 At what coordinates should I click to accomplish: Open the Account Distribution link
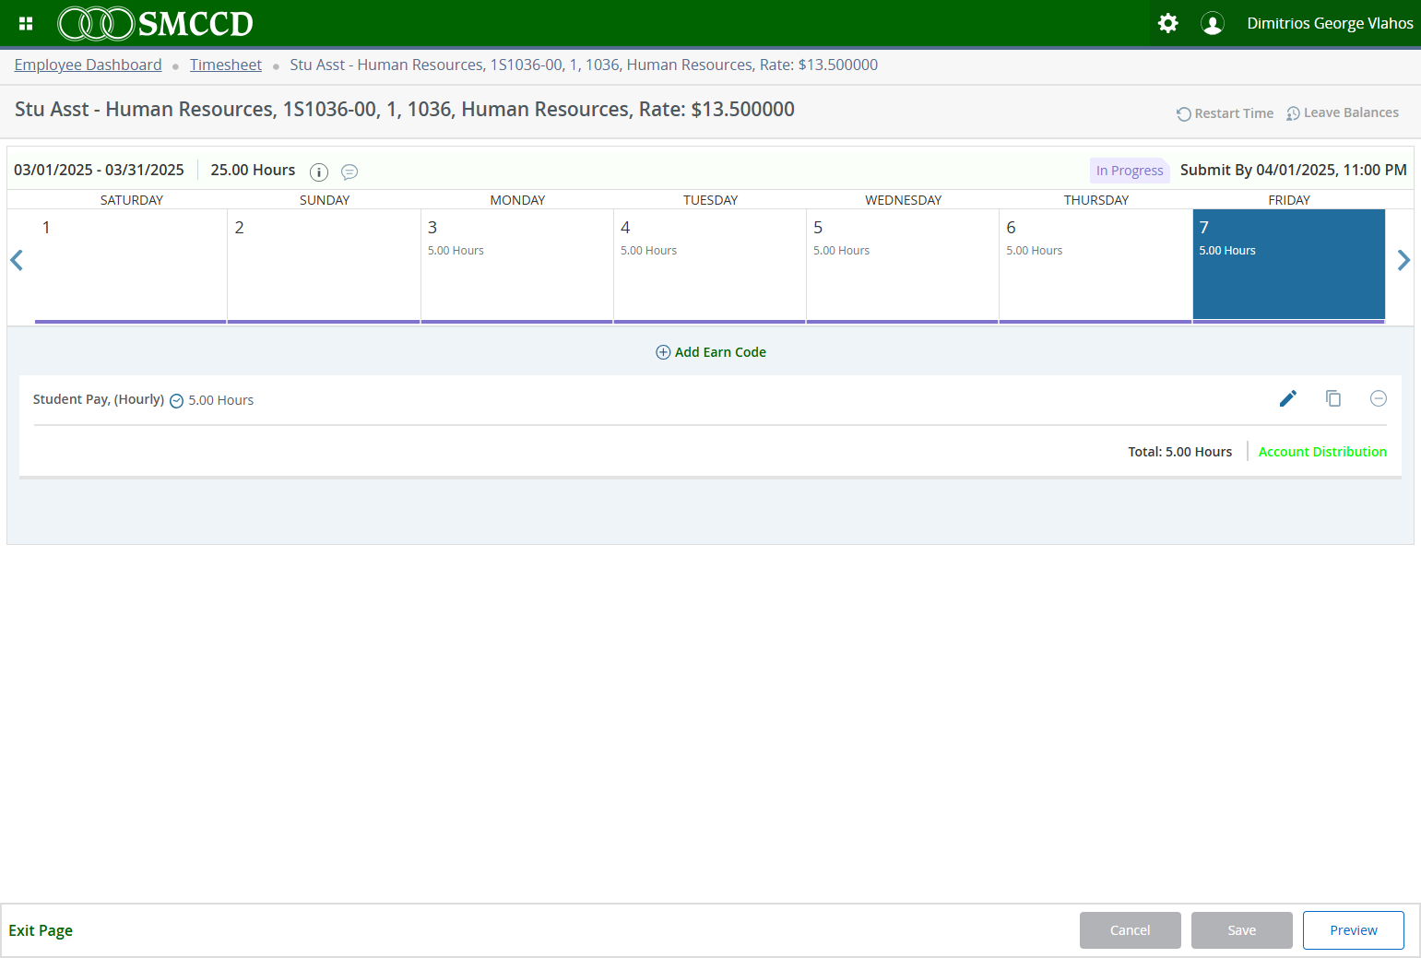1322,452
